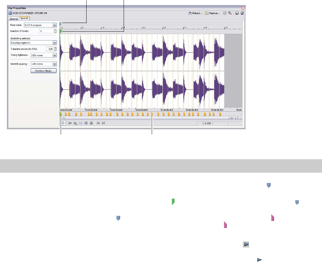Click the Save As floppy icon with question mark
This screenshot has height=263, width=322.
pos(242,13)
